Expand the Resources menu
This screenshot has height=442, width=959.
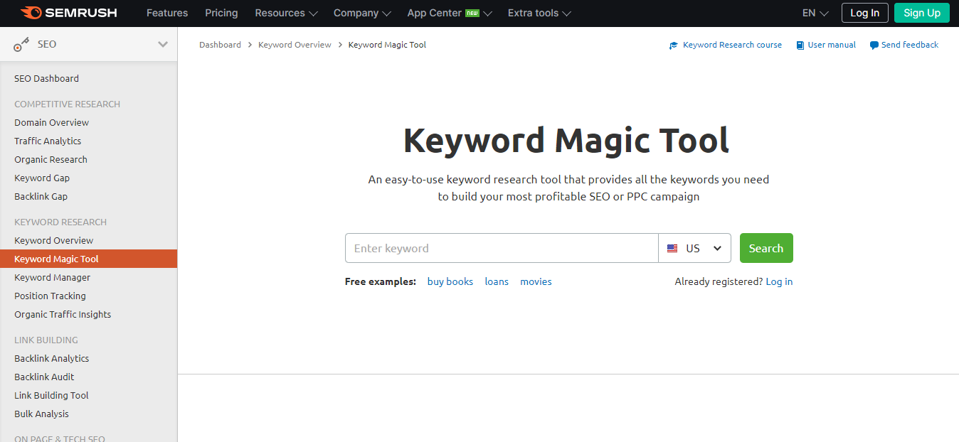[286, 13]
